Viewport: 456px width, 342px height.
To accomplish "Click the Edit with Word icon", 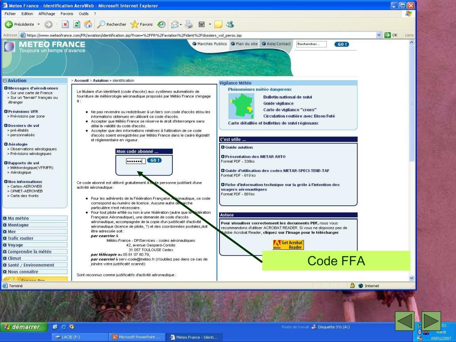I will (202, 24).
